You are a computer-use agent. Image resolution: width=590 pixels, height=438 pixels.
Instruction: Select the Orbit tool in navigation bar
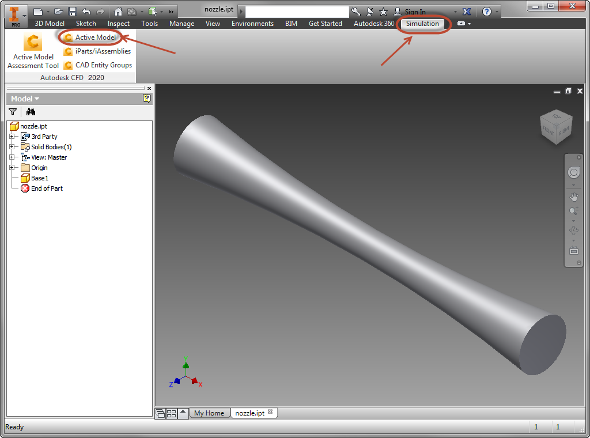pos(573,231)
